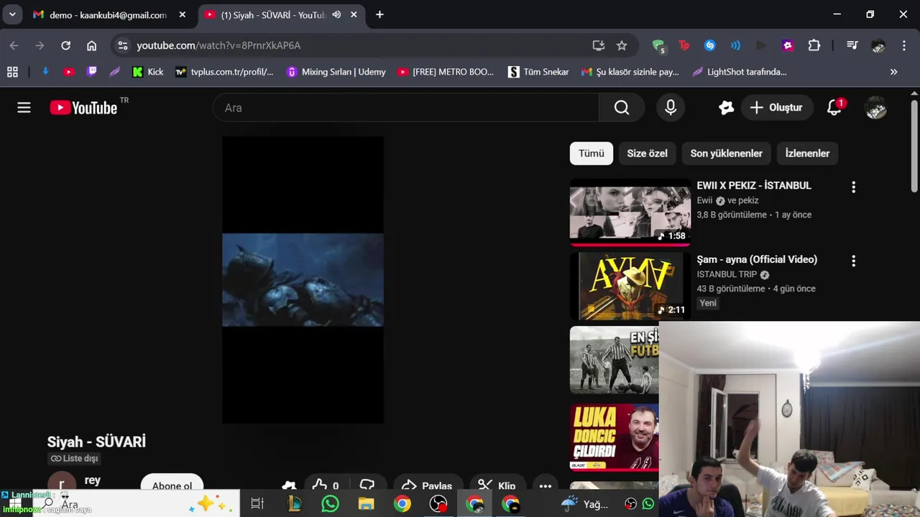Go to the YouTube home logo
Image resolution: width=920 pixels, height=517 pixels.
[x=83, y=108]
